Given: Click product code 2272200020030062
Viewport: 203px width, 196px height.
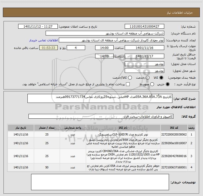Looking at the screenshot, I should 174,134.
